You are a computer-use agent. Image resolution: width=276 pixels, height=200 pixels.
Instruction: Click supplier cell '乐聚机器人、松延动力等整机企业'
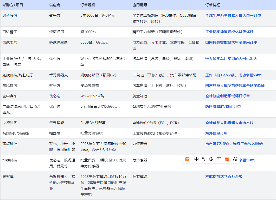pyautogui.click(x=62, y=185)
